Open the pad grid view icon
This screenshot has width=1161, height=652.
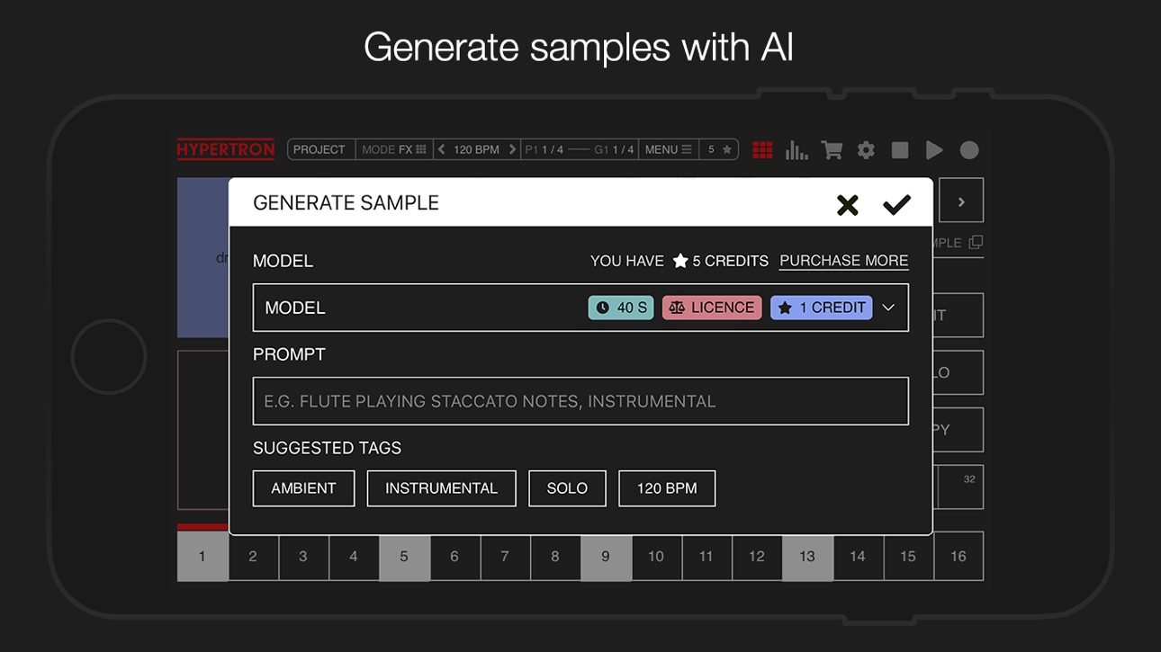tap(762, 150)
